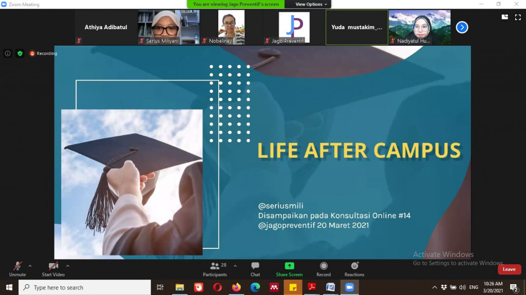Open the clock showing 10:26 AM
The image size is (526, 295).
tap(493, 287)
